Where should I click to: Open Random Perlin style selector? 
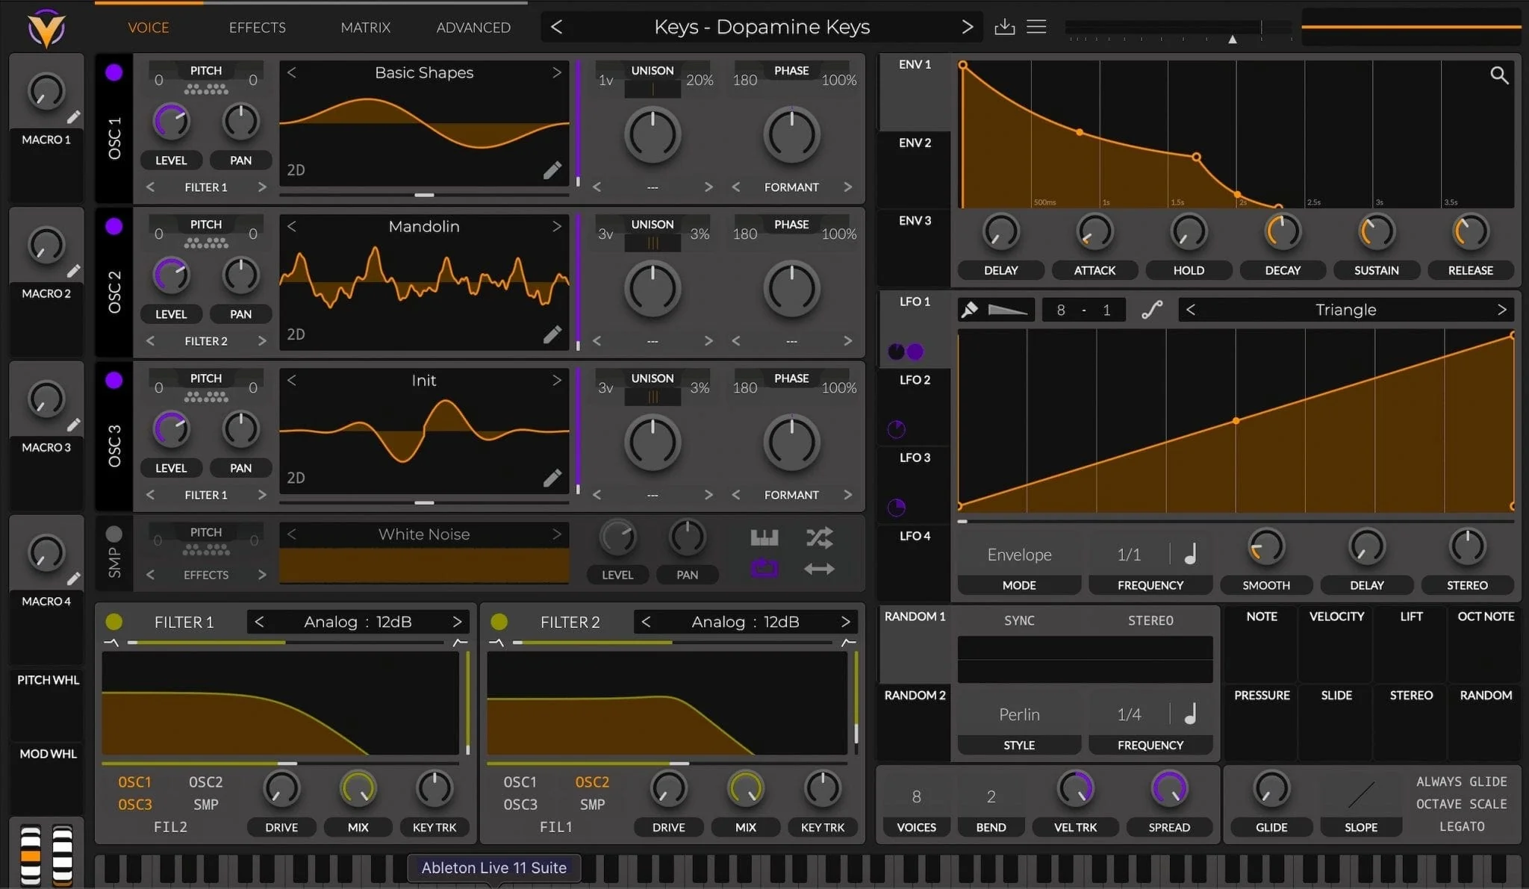point(1019,714)
